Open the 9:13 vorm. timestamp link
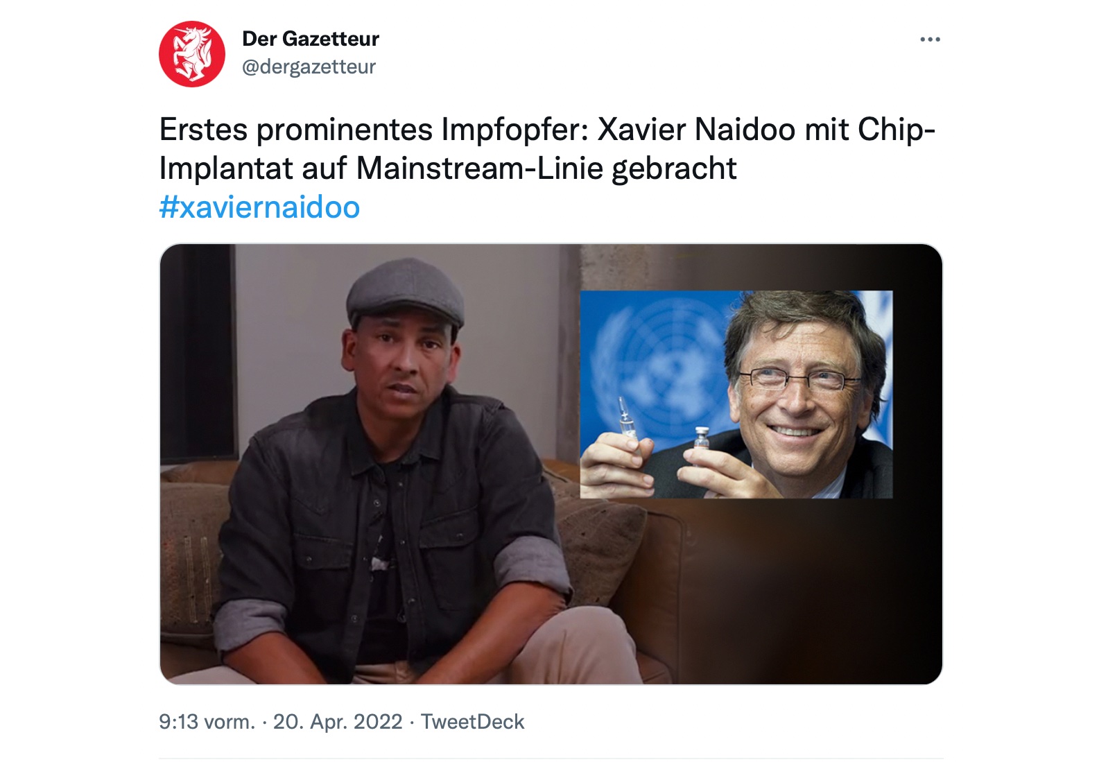1099x762 pixels. pos(207,722)
